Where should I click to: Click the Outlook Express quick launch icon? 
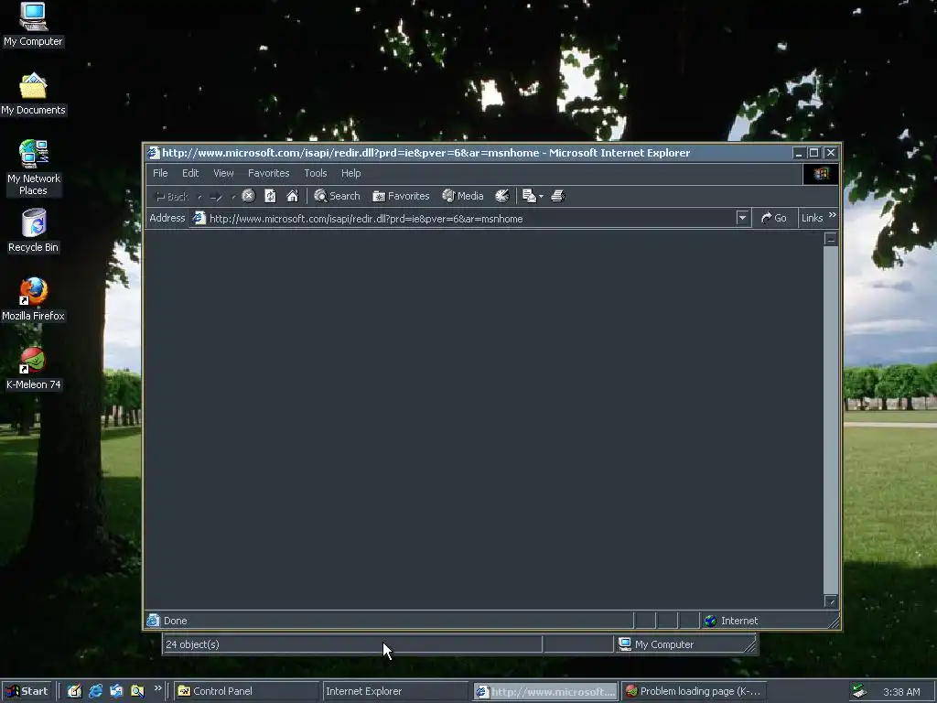coord(116,691)
